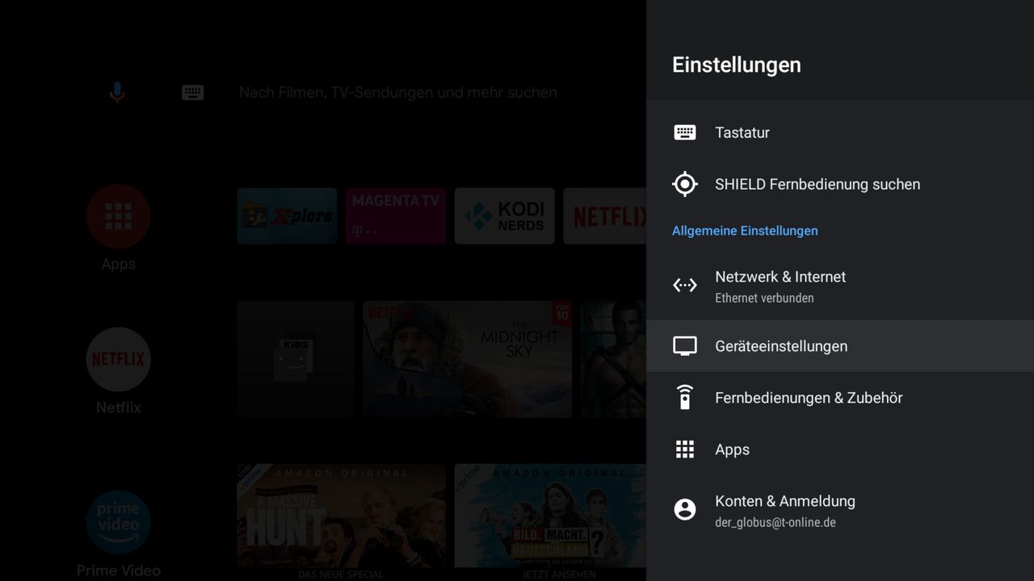This screenshot has width=1034, height=581.
Task: Click the account avatar icon
Action: pyautogui.click(x=685, y=509)
